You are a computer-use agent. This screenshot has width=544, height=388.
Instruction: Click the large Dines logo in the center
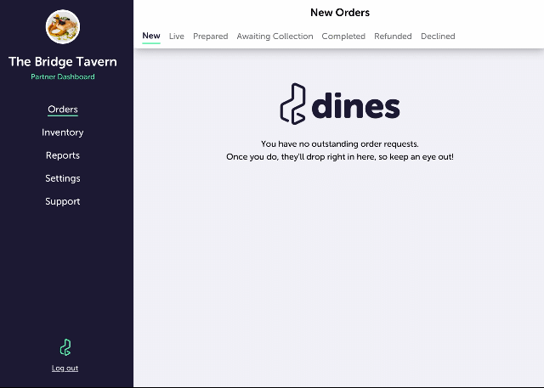pos(340,104)
